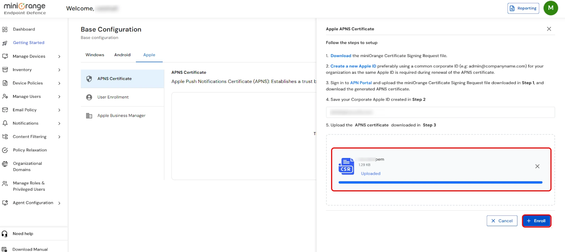The image size is (565, 252).
Task: Click the CSR file icon
Action: [x=346, y=167]
